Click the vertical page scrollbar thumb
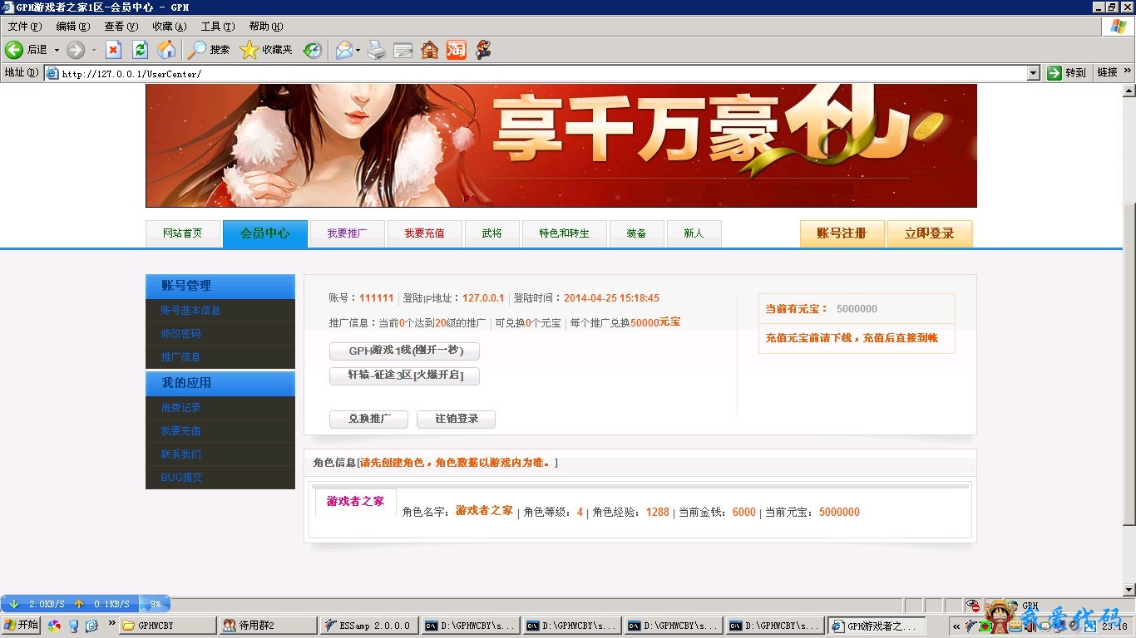Viewport: 1136px width, 638px height. click(1129, 364)
